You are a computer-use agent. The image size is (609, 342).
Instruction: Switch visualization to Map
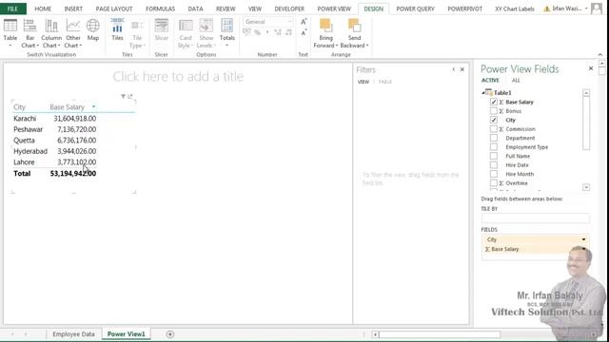pyautogui.click(x=93, y=30)
